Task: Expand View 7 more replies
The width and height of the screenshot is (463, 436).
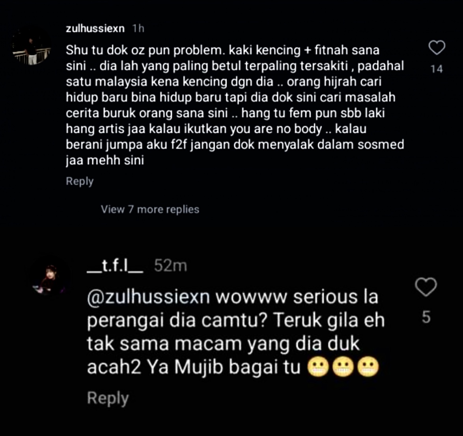Action: [150, 209]
